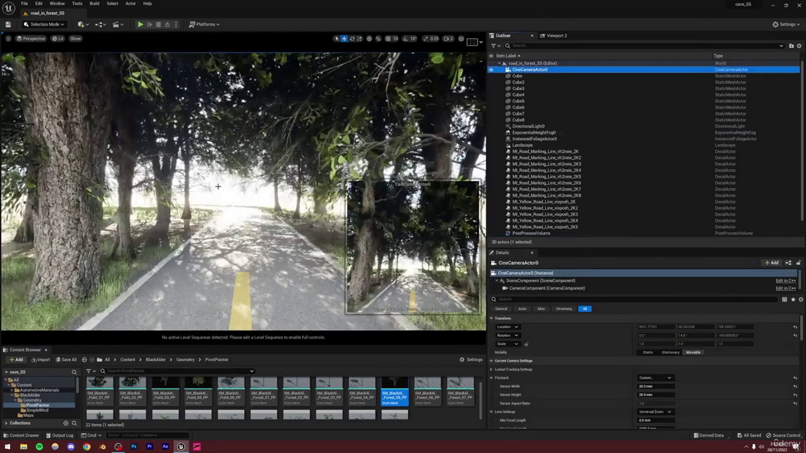
Task: Show only favorite properties star icon
Action: pos(793,299)
